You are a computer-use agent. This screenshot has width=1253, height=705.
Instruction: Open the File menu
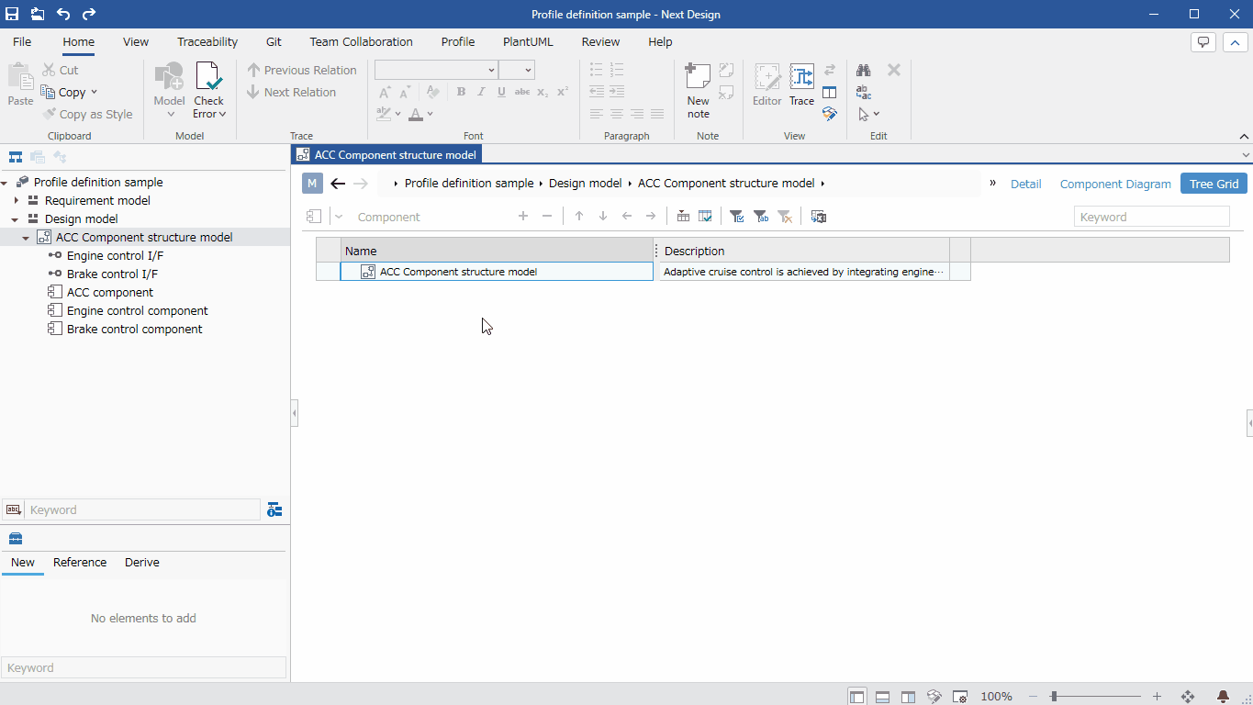[x=22, y=41]
